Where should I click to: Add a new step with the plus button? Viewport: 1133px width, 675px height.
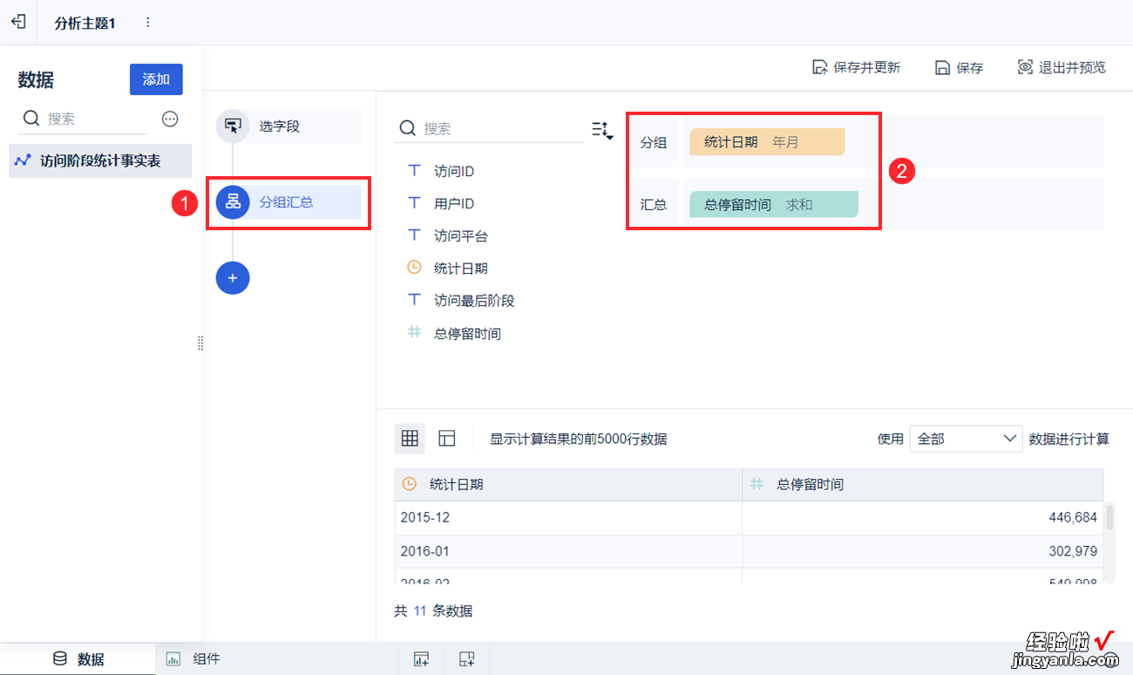[233, 277]
